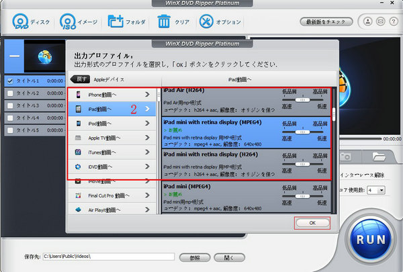This screenshot has height=272, width=403.
Task: Click the OK button
Action: 312,223
